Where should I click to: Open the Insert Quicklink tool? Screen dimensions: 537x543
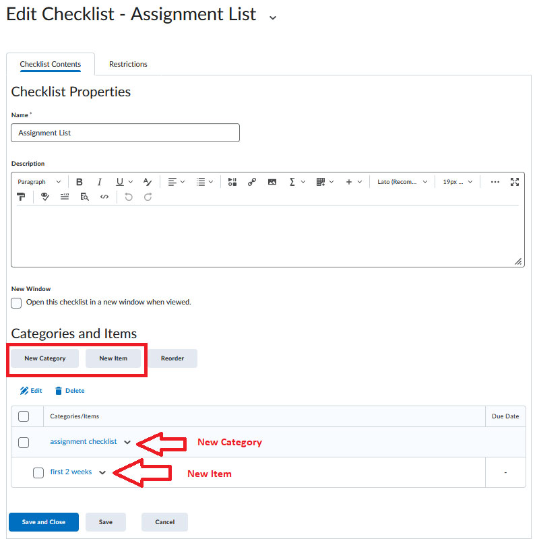(253, 181)
